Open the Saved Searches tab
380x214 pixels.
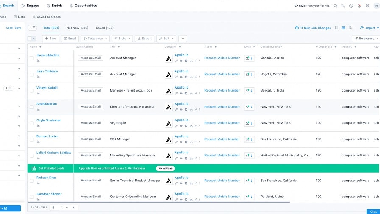(47, 17)
